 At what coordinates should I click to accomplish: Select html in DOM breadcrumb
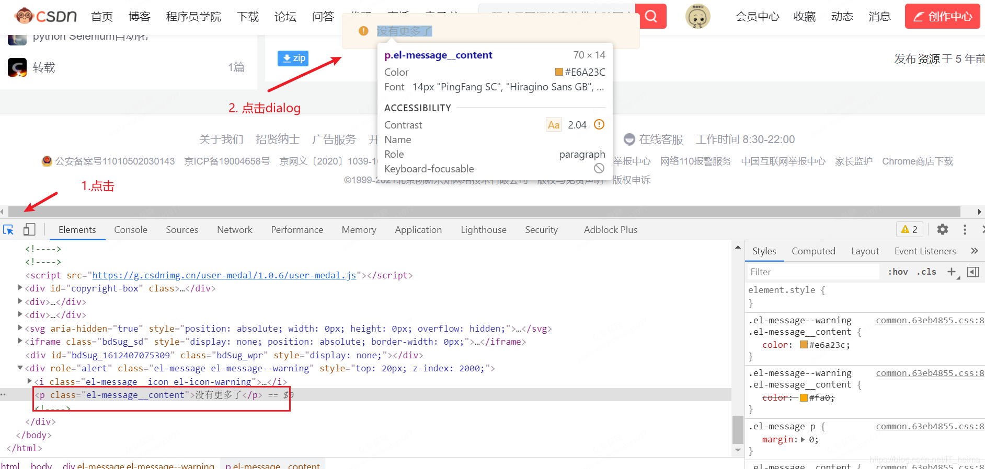click(x=10, y=465)
